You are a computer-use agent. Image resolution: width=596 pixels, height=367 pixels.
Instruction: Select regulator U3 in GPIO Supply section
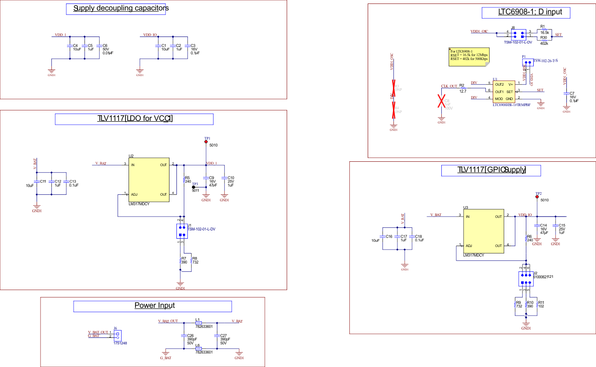click(x=484, y=230)
